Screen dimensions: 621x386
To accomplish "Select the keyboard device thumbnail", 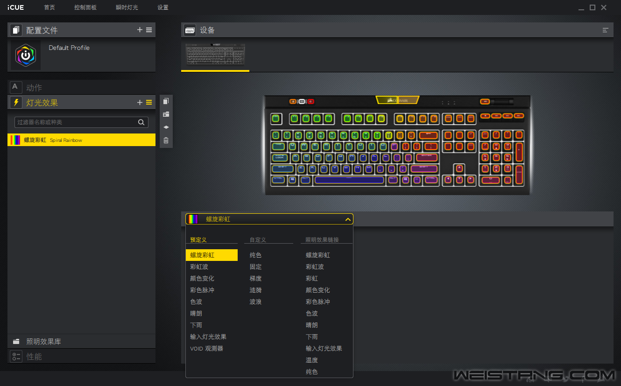I will 215,55.
